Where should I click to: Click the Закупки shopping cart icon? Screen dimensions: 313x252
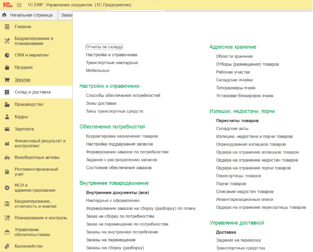tap(7, 80)
